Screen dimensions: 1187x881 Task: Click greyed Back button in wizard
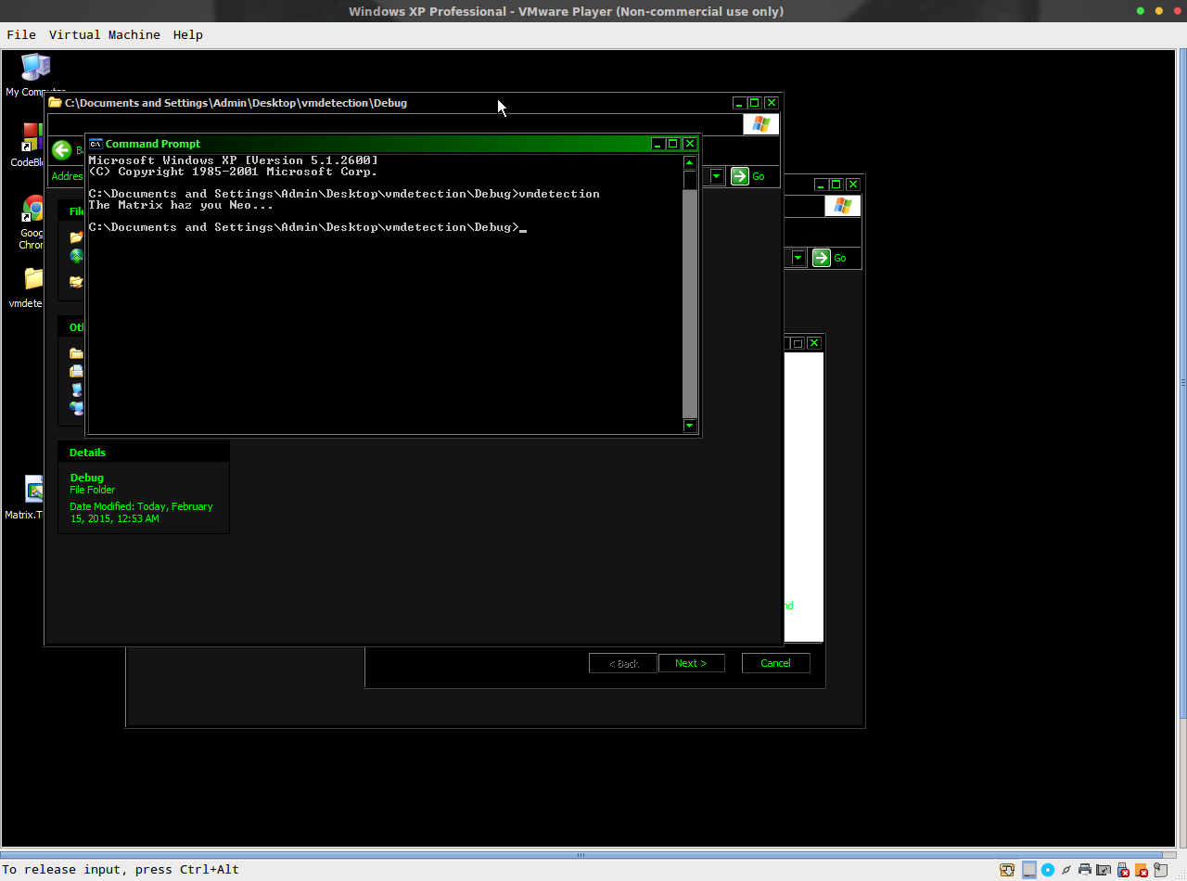coord(623,663)
